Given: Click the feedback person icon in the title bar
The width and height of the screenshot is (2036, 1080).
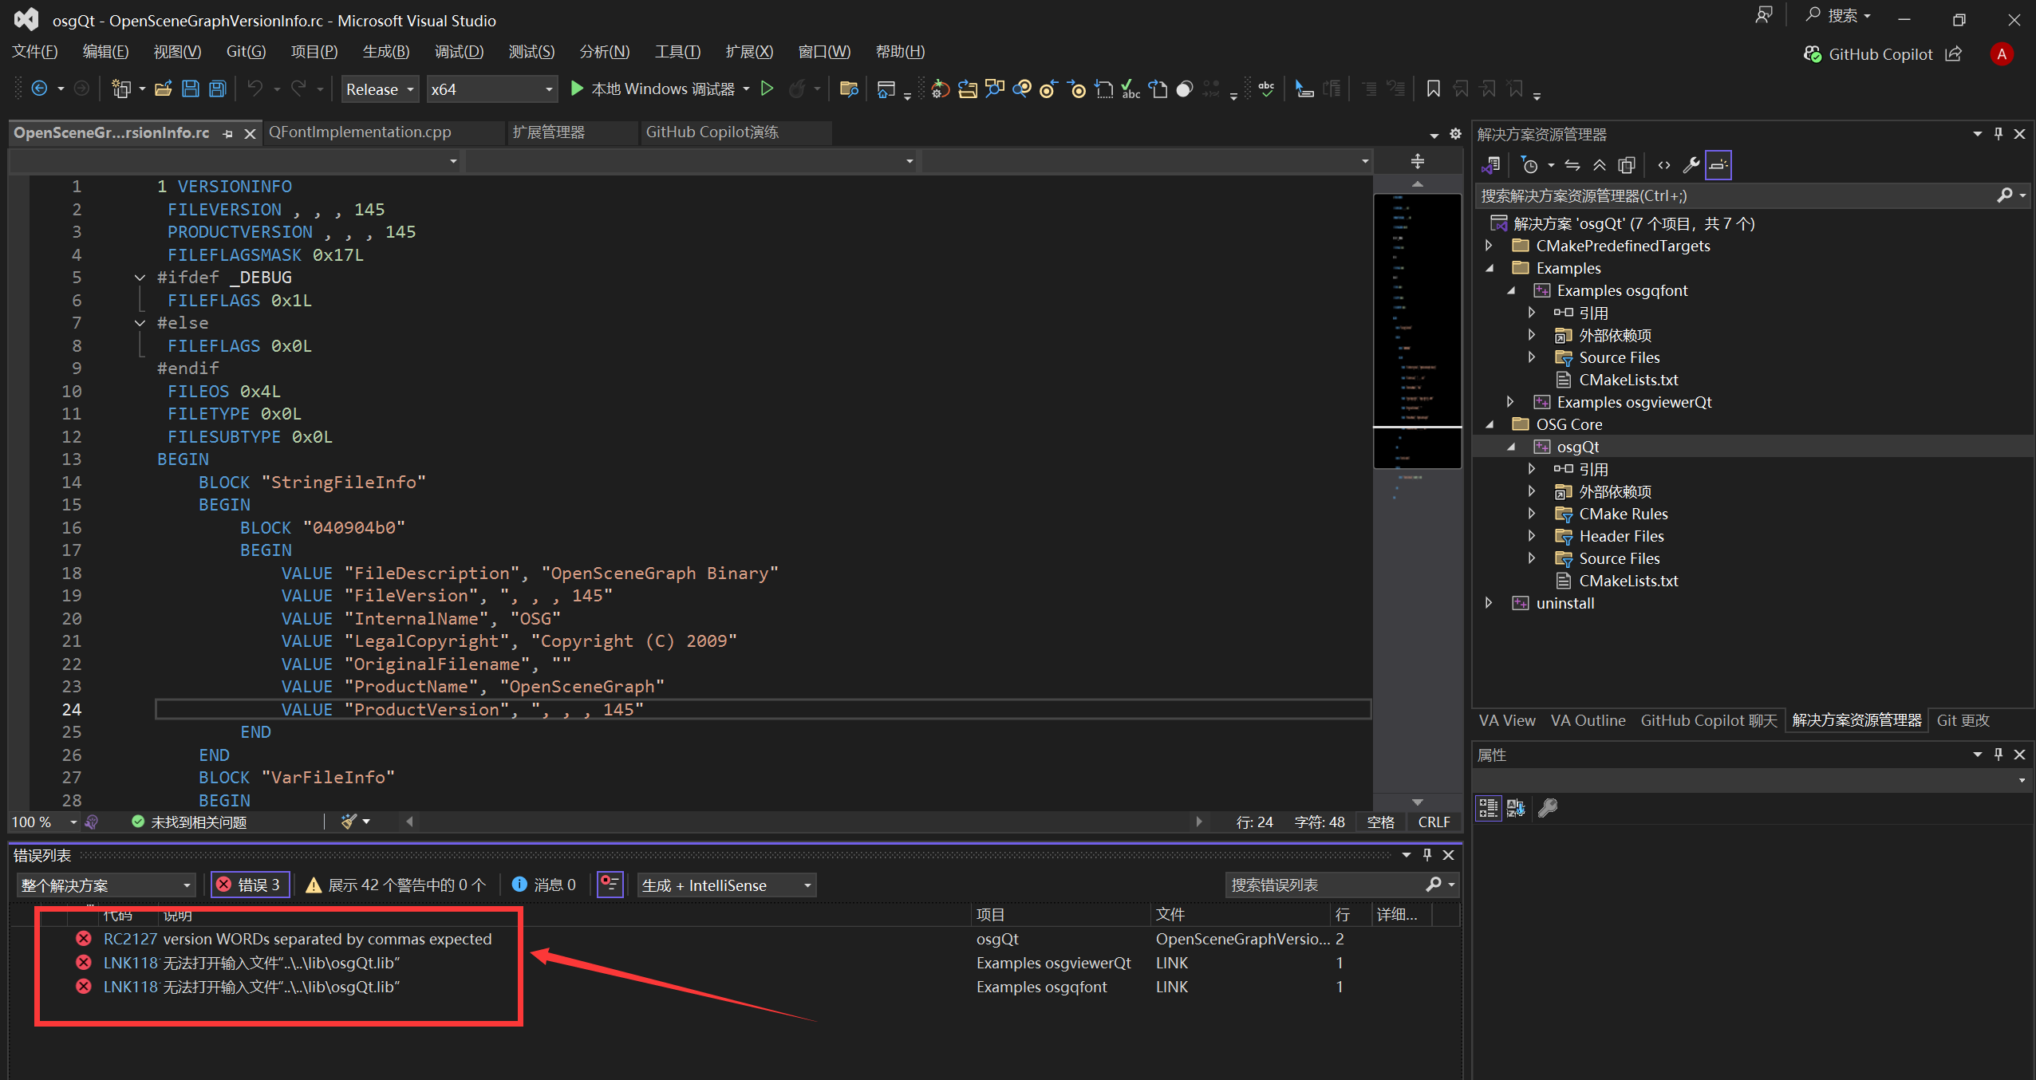Looking at the screenshot, I should tap(1764, 15).
